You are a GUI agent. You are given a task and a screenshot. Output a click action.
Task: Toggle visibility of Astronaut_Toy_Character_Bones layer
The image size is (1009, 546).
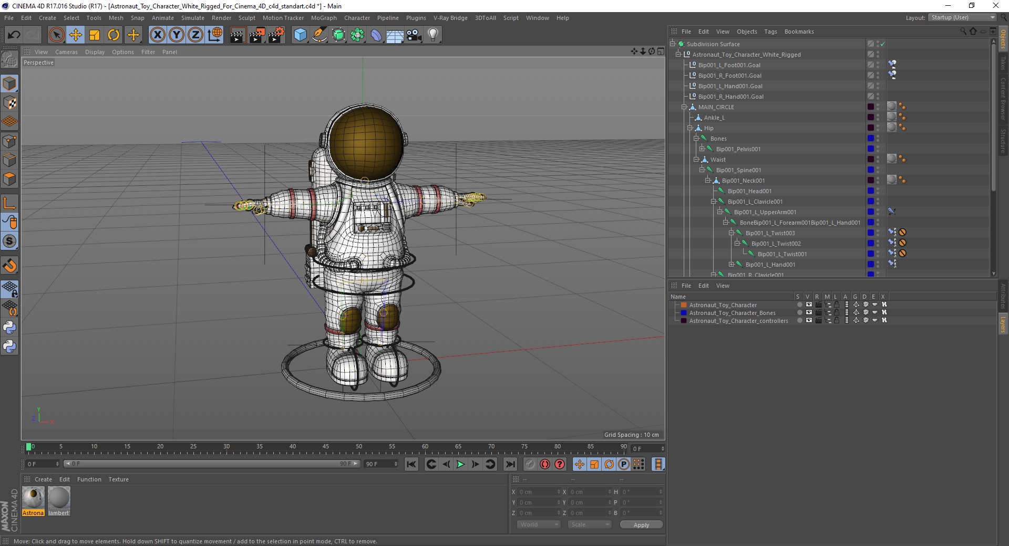[x=809, y=312]
